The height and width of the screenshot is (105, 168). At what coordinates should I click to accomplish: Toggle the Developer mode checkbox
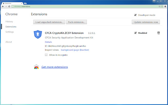click(x=135, y=15)
